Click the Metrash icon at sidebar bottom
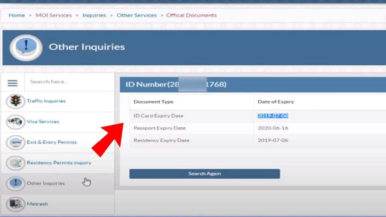The width and height of the screenshot is (386, 217). [15, 204]
